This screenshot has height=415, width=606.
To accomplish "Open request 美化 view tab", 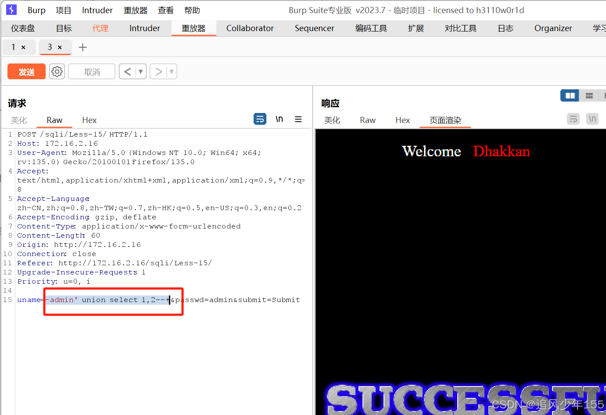I will (x=19, y=120).
